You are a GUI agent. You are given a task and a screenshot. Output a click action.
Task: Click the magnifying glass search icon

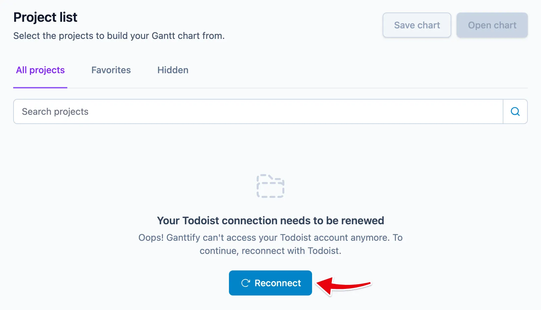(x=515, y=111)
